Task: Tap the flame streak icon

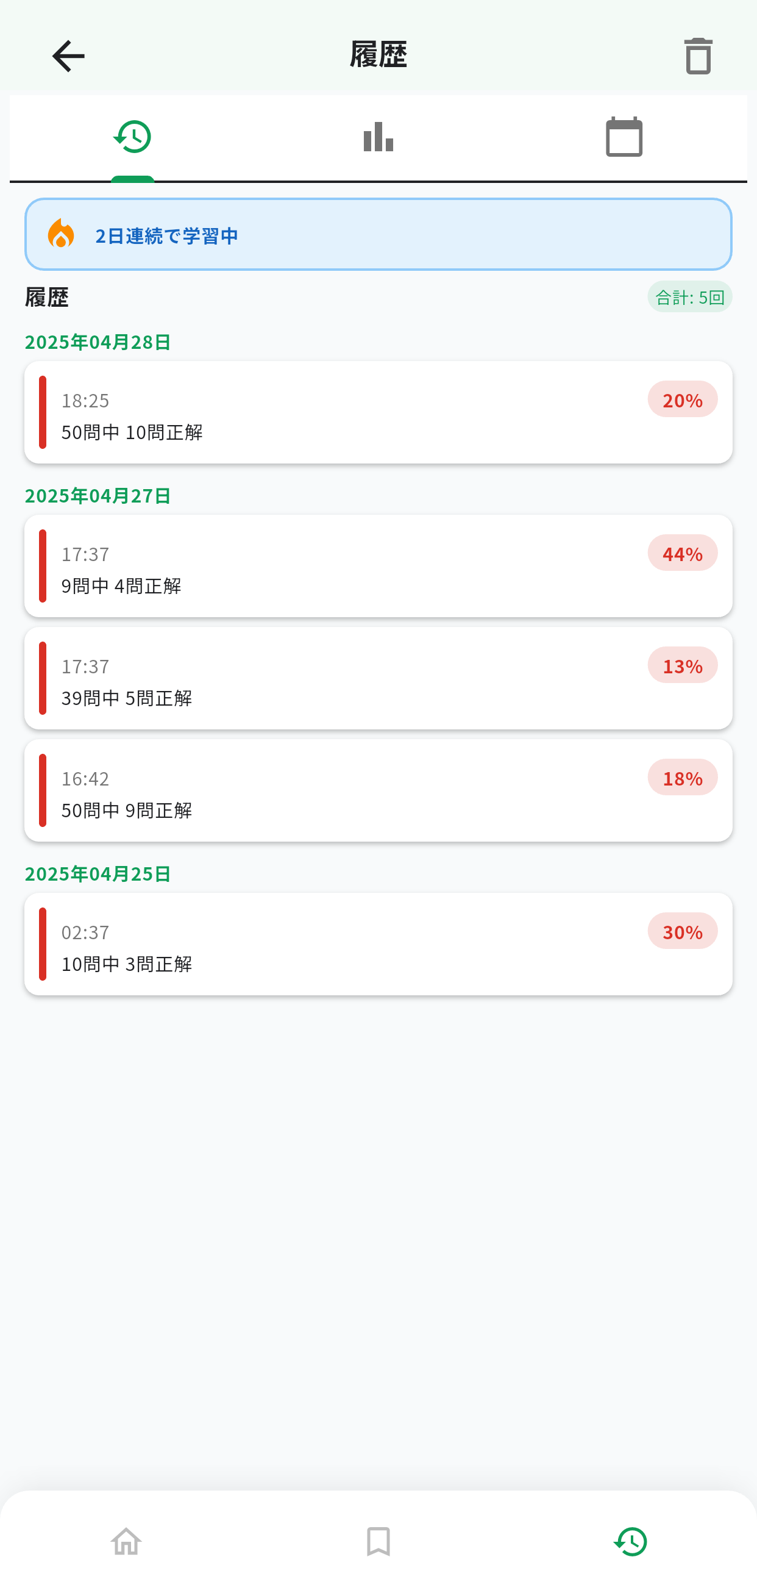Action: coord(60,234)
